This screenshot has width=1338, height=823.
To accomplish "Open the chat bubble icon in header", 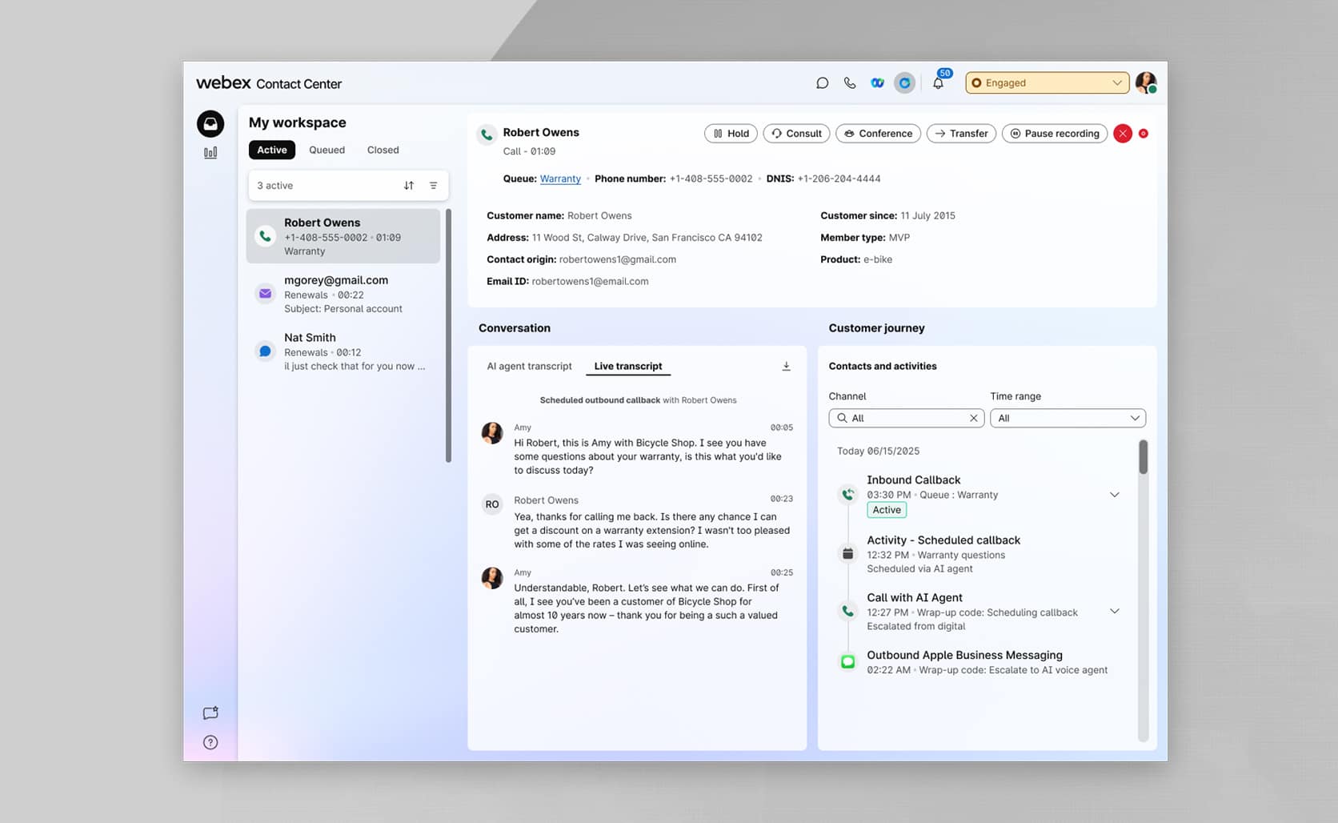I will 822,83.
